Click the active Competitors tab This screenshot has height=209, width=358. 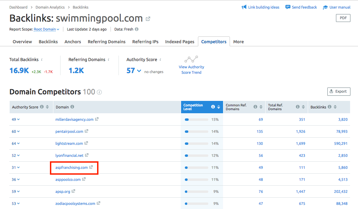coord(214,42)
